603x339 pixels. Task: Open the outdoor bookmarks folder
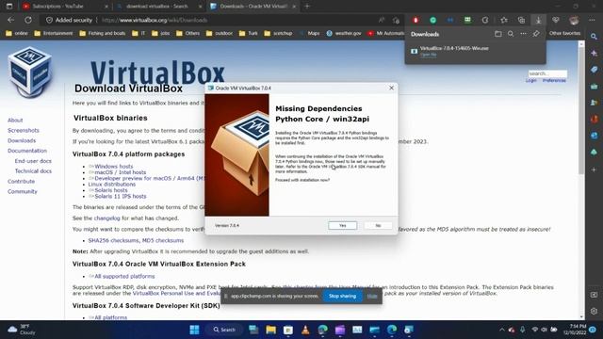(220, 34)
